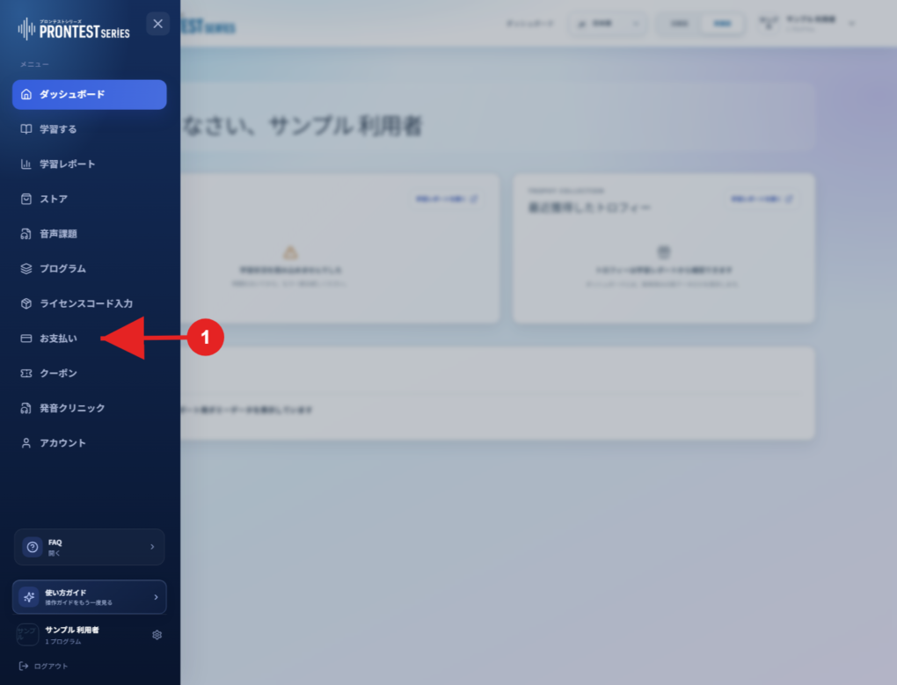Click the サンプル利用者 avatar thumbnail
The width and height of the screenshot is (897, 685).
coord(27,635)
